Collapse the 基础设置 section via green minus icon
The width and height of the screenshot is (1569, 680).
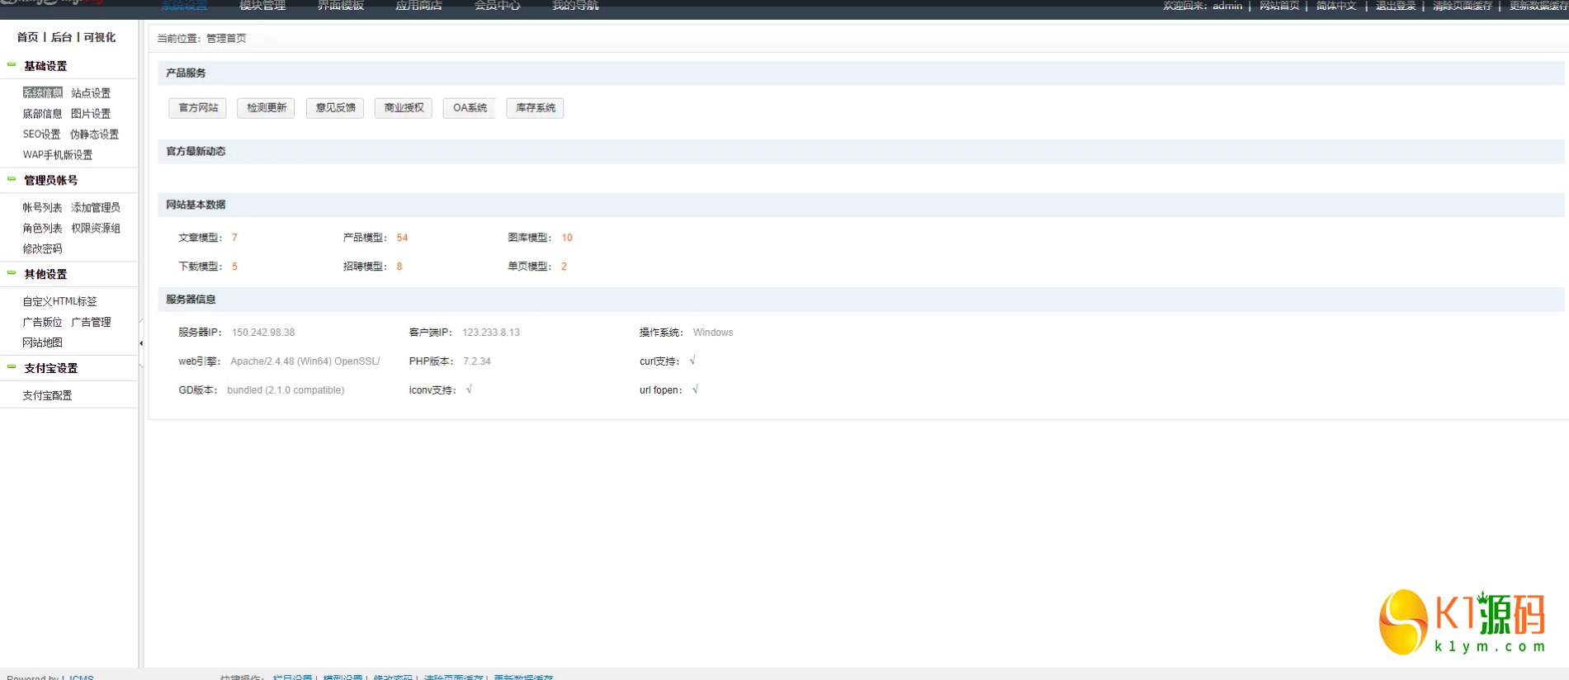pos(12,64)
